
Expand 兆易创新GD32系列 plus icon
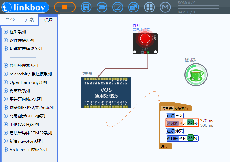(x=5, y=116)
